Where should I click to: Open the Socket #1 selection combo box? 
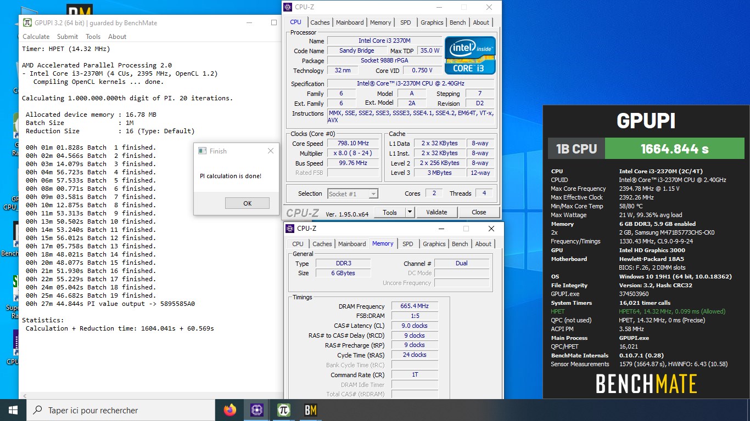(x=353, y=194)
